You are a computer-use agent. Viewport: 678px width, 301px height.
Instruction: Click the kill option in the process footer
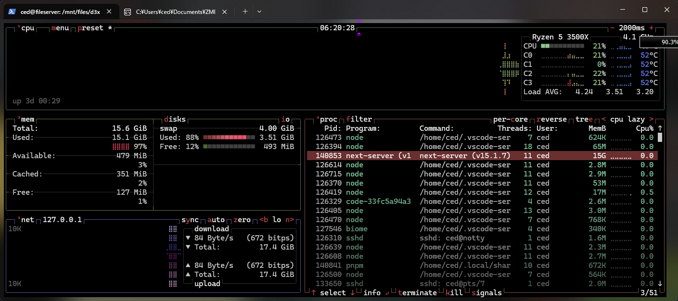click(x=455, y=293)
